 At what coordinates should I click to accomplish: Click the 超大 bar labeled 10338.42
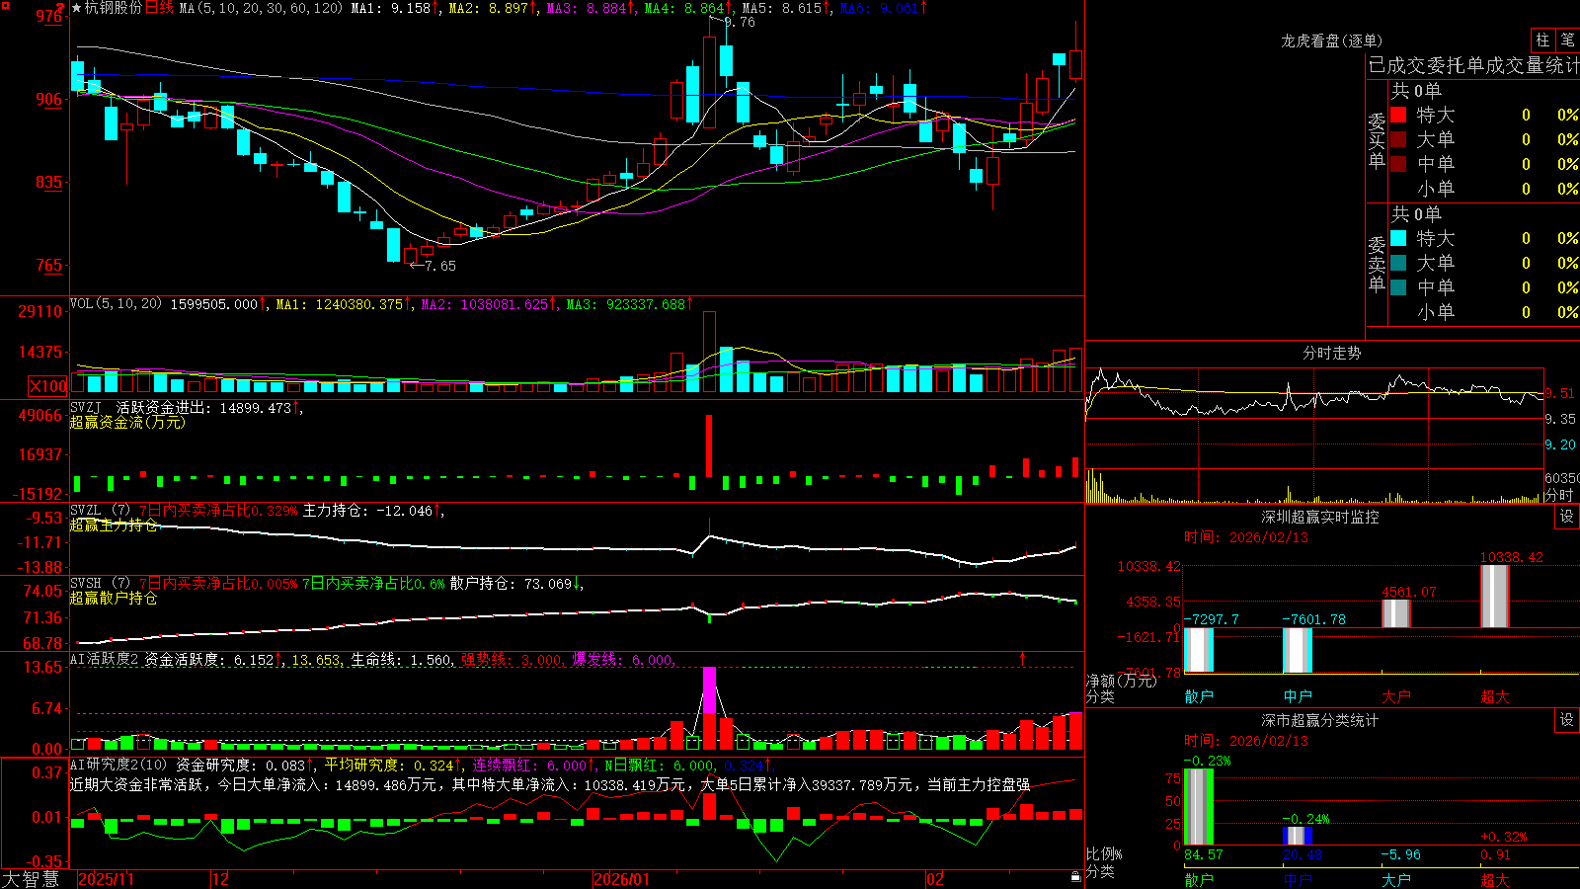[x=1495, y=597]
